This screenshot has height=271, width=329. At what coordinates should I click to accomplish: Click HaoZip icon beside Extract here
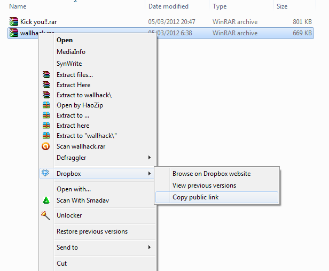[46, 125]
